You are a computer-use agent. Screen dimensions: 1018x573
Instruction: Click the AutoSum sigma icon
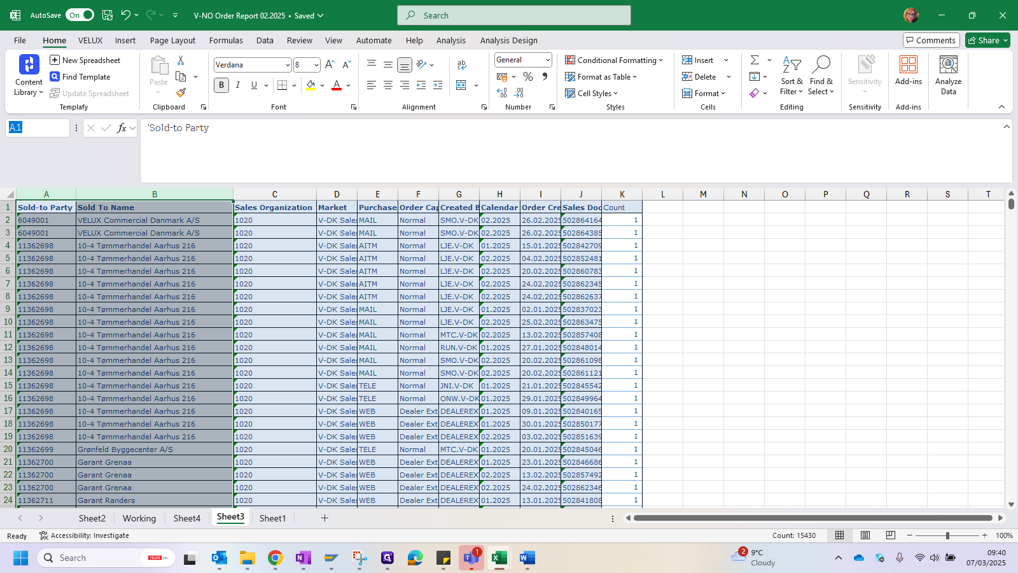[x=755, y=60]
